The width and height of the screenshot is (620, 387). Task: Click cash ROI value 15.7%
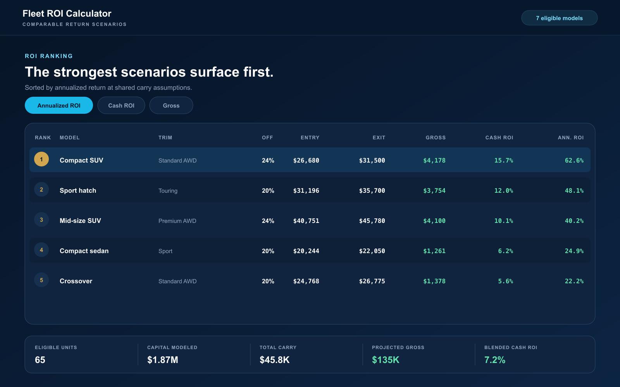tap(504, 160)
